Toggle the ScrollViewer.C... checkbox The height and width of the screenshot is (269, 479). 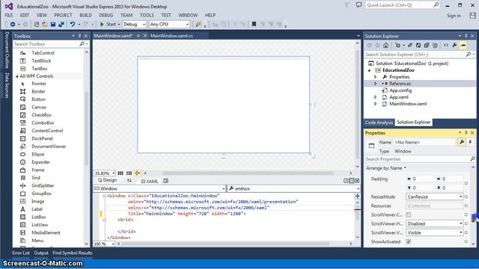[x=409, y=214]
